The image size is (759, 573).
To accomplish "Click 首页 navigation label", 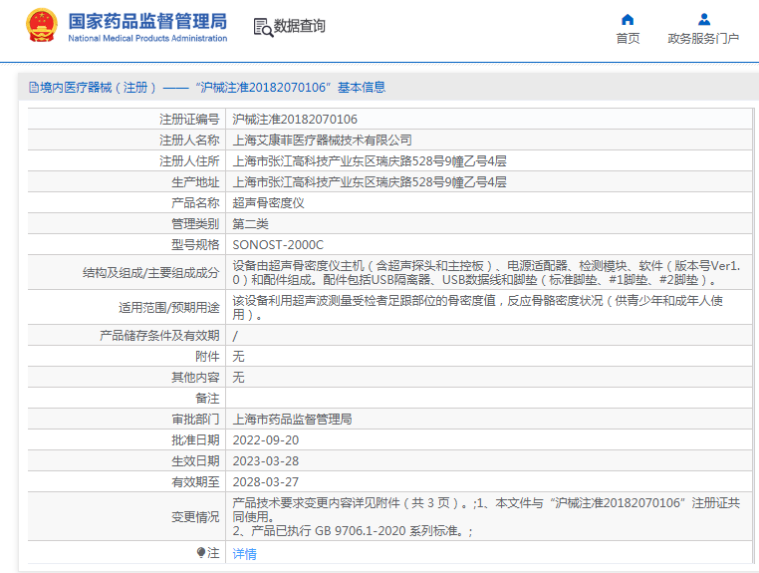I will (628, 38).
